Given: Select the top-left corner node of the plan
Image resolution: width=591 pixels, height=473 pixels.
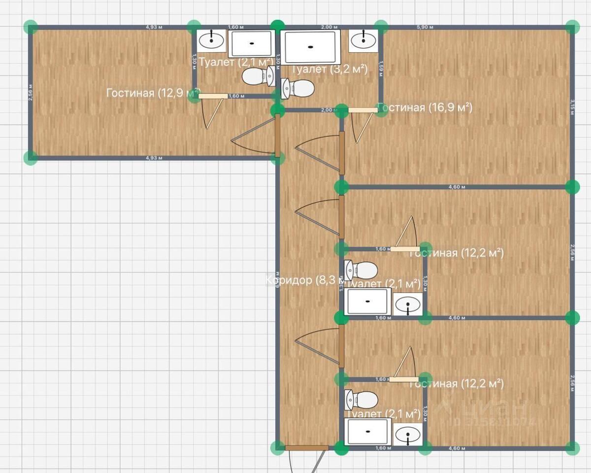Looking at the screenshot, I should point(31,27).
